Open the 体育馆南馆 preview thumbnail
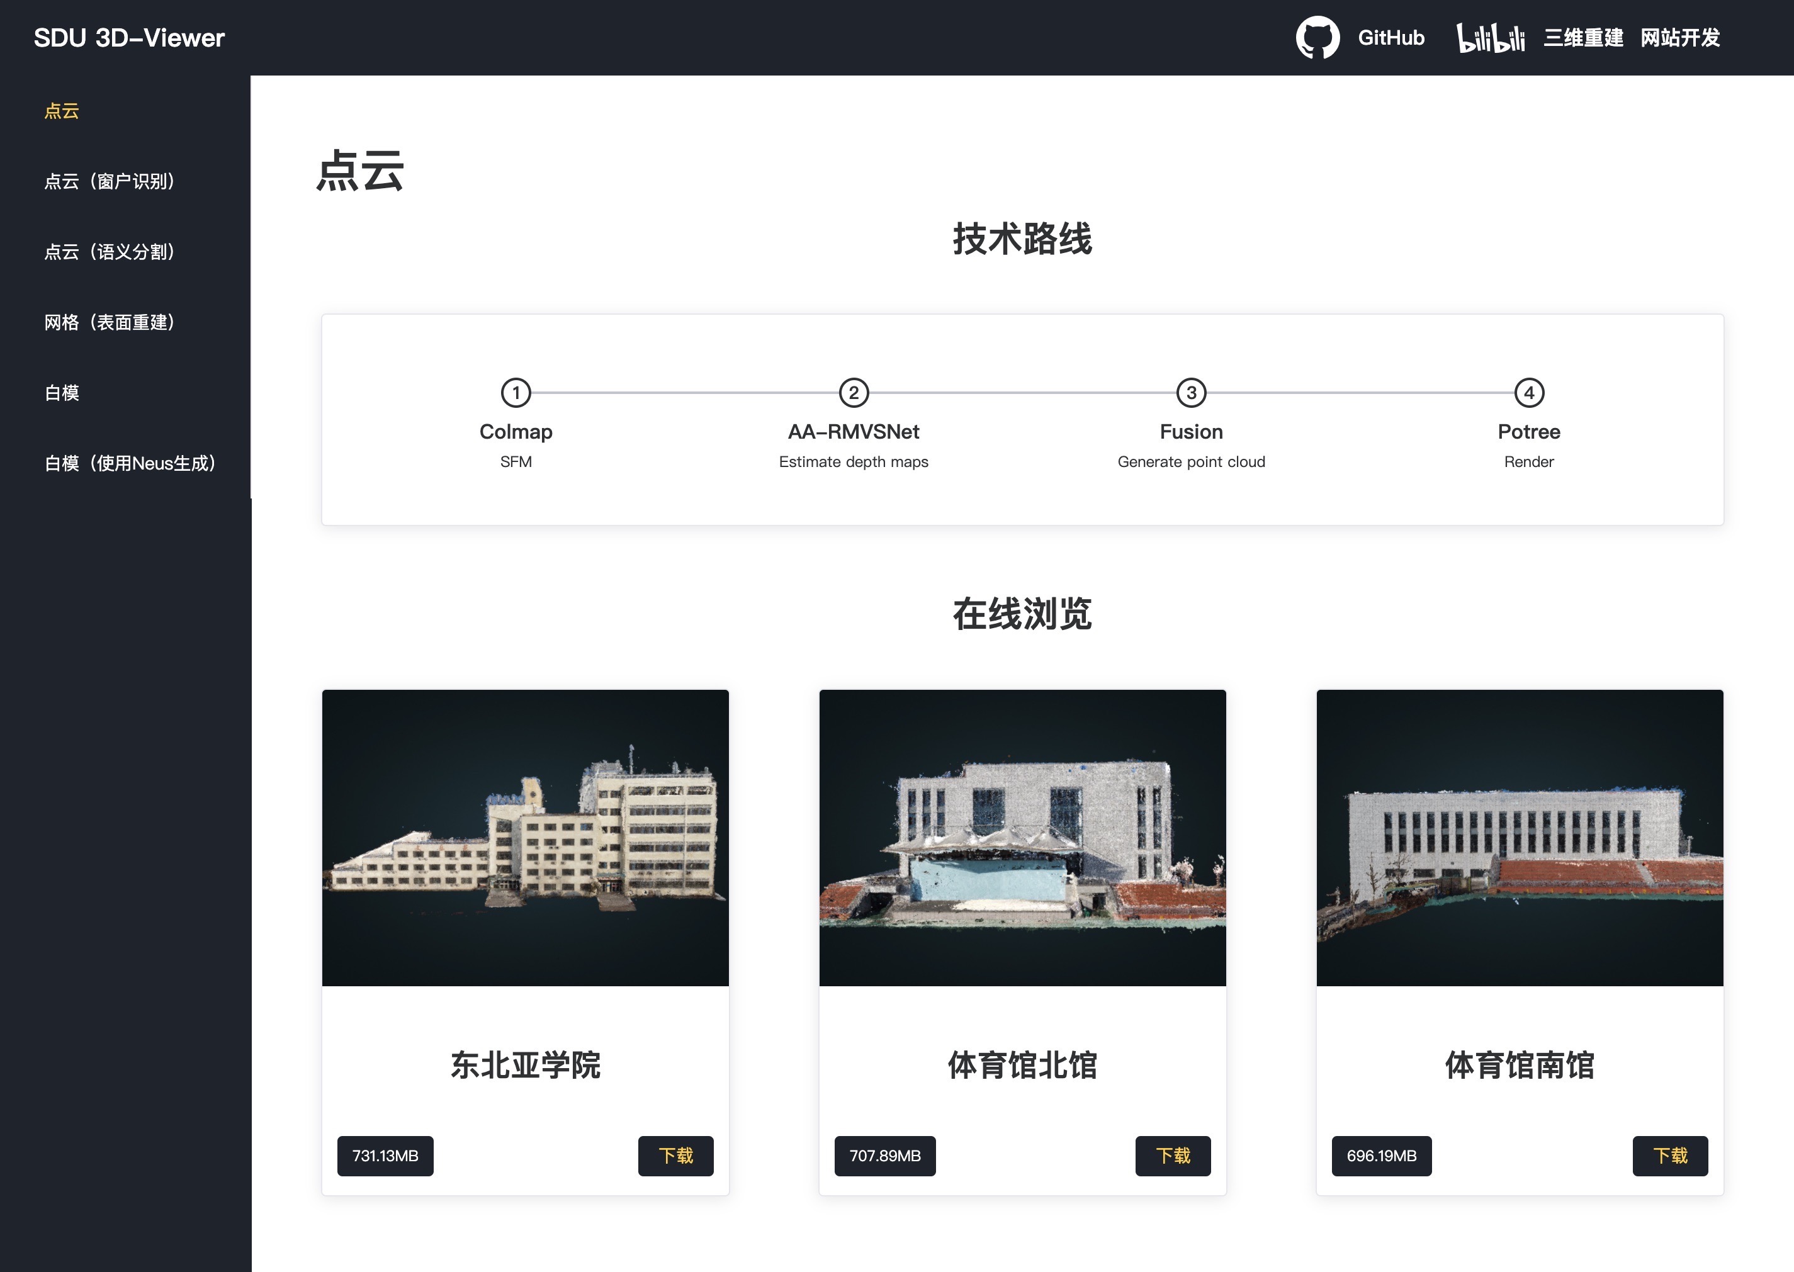 pos(1519,837)
